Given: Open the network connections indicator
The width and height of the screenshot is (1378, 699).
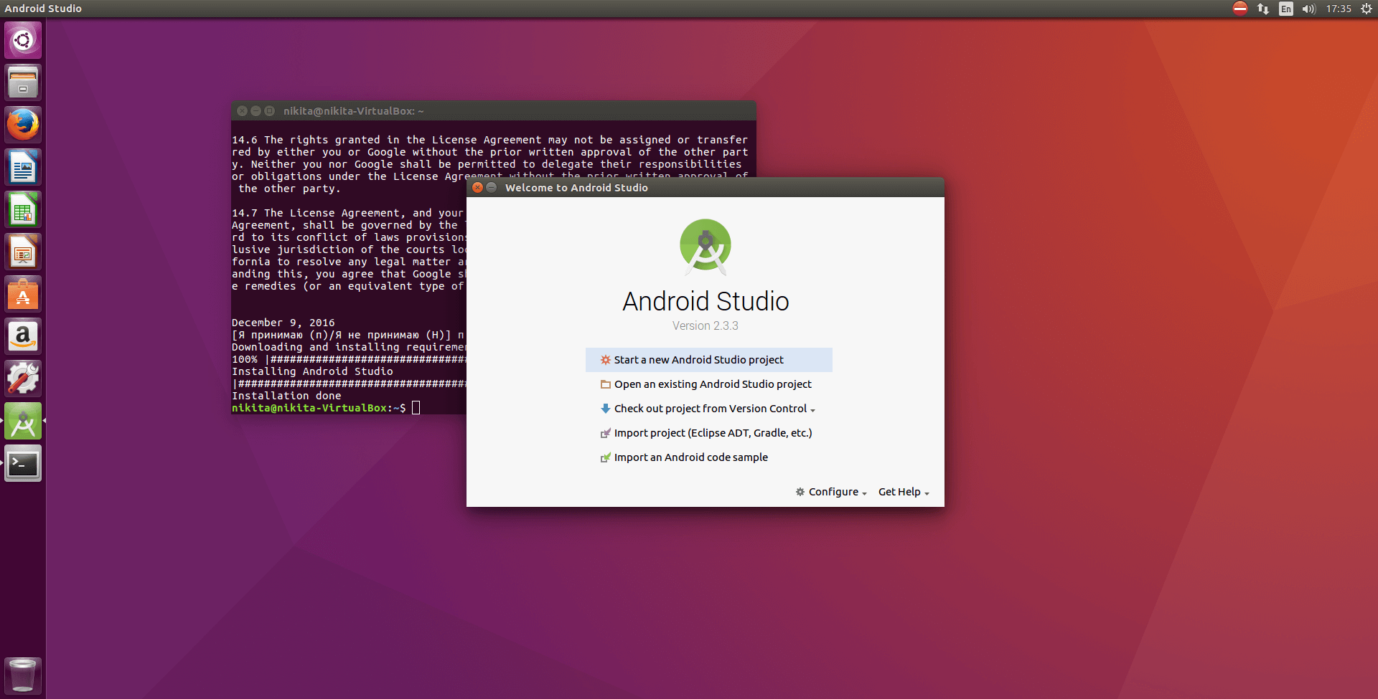Looking at the screenshot, I should click(x=1263, y=9).
